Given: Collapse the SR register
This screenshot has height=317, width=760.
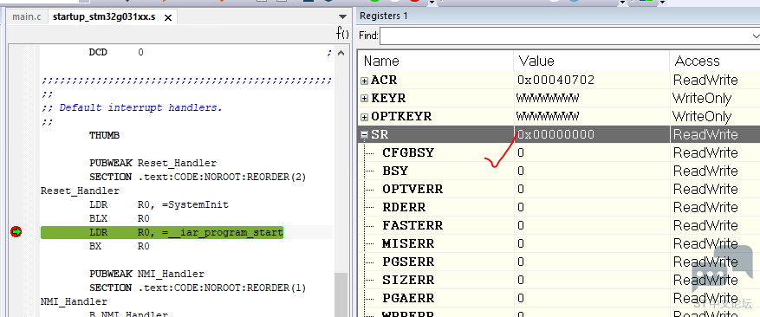Looking at the screenshot, I should (x=364, y=135).
